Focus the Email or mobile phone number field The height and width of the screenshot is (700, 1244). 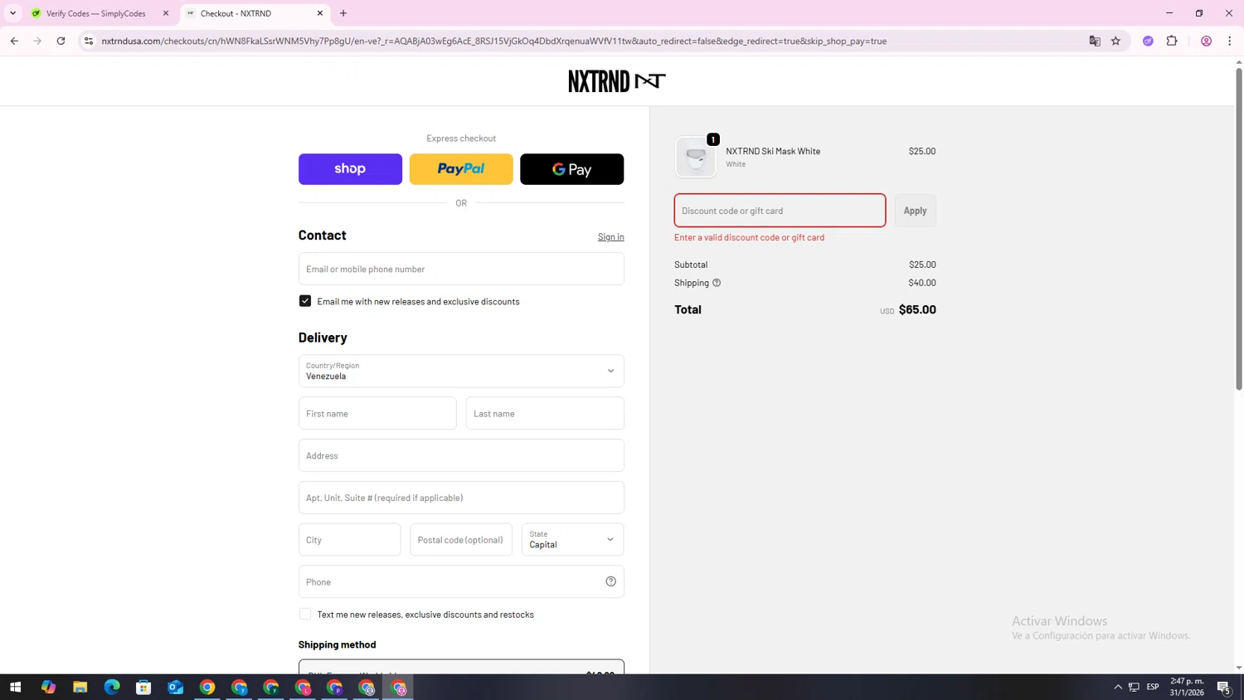(x=461, y=269)
